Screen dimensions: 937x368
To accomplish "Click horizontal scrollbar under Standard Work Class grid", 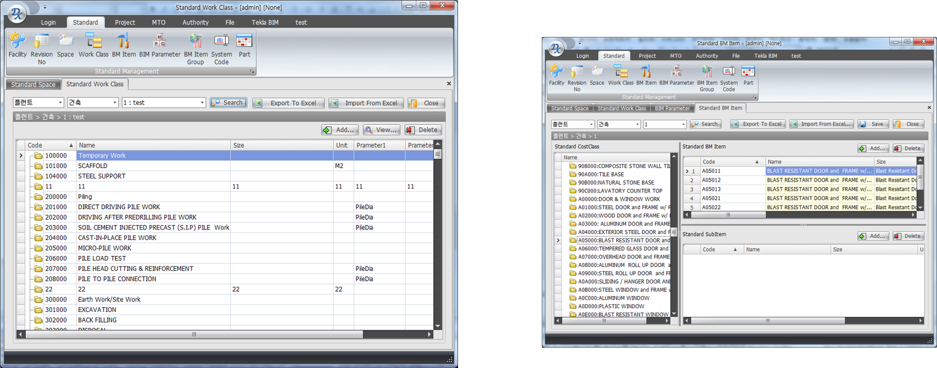I will tap(194, 334).
